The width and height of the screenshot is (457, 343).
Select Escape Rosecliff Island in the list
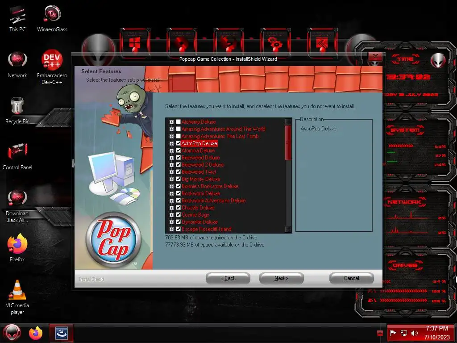(206, 229)
